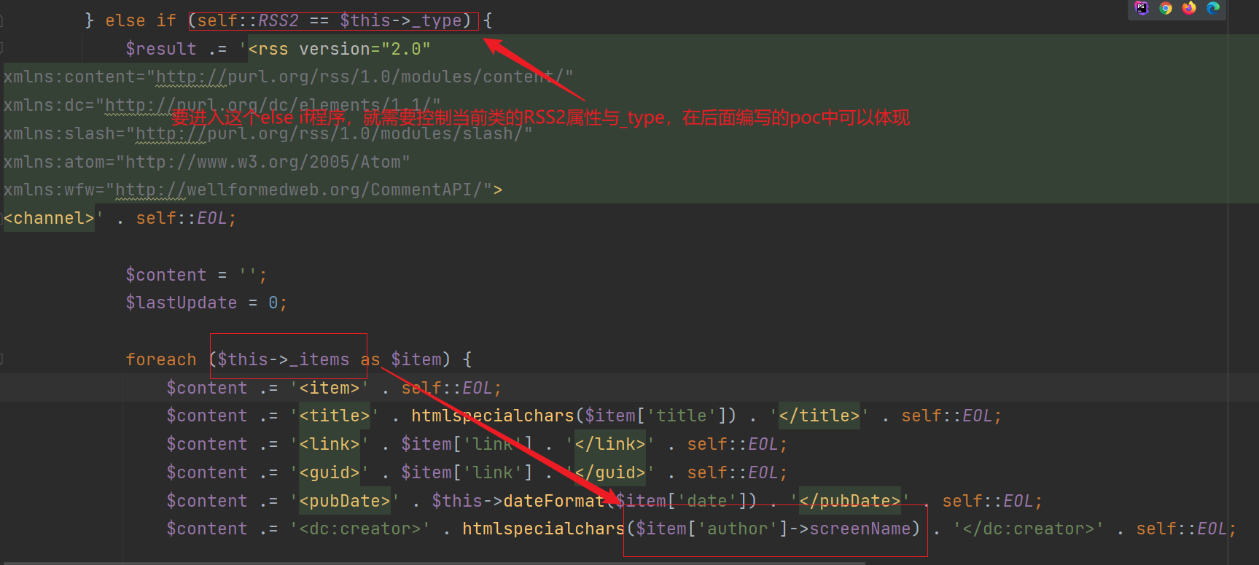The width and height of the screenshot is (1259, 565).
Task: Click the <channel> tag string
Action: [49, 218]
